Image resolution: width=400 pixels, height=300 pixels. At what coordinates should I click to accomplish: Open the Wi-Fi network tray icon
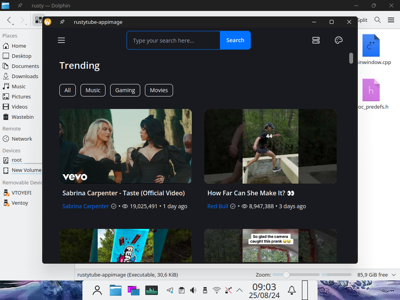click(x=216, y=290)
